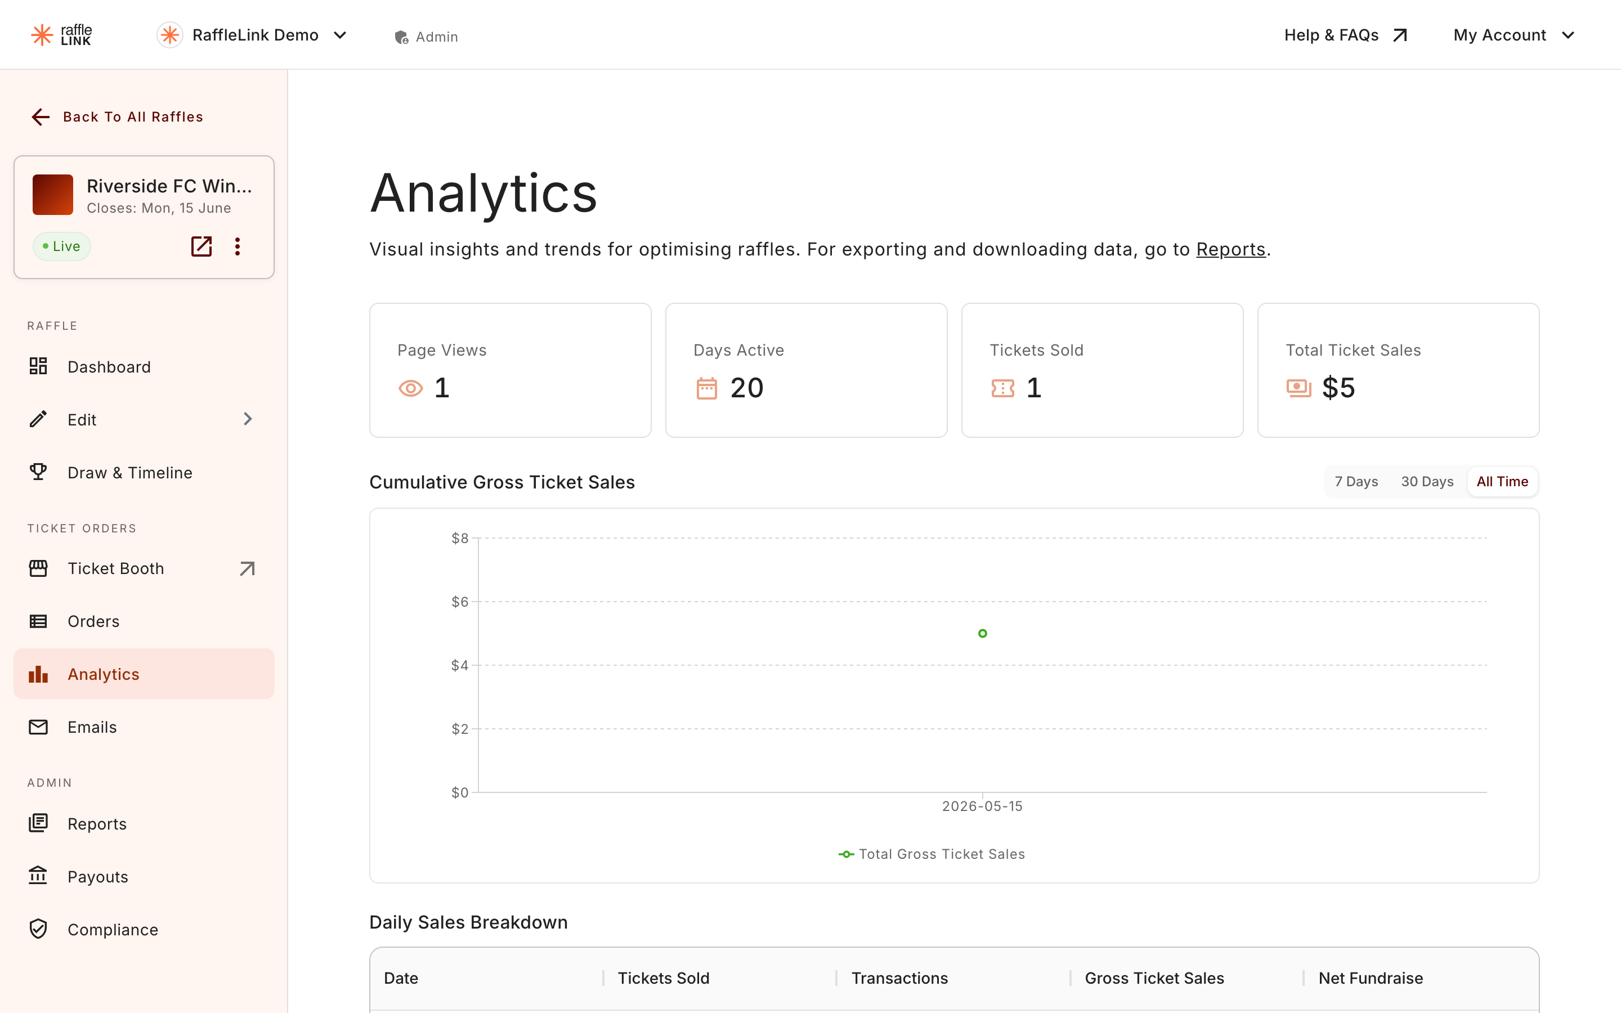1621x1013 pixels.
Task: Sort by Tickets Sold column header
Action: 663,978
